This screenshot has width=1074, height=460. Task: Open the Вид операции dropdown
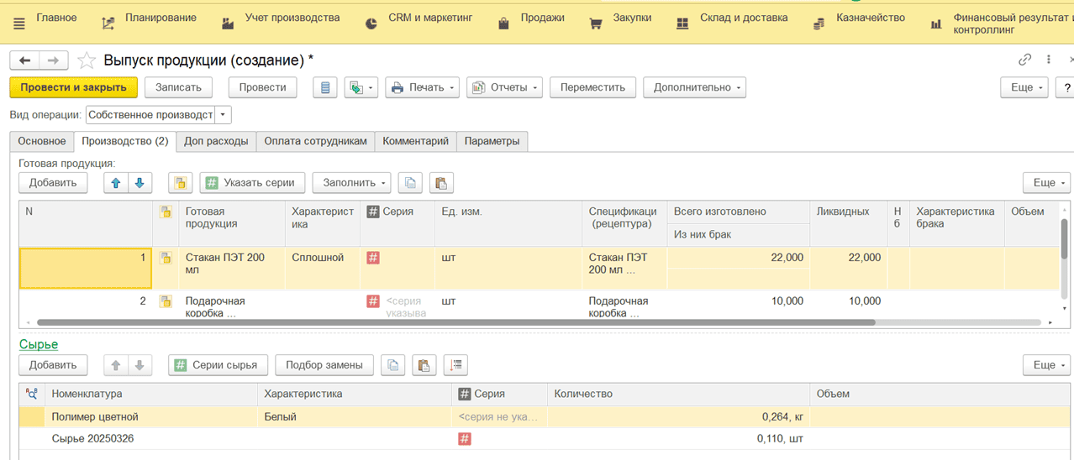click(223, 115)
